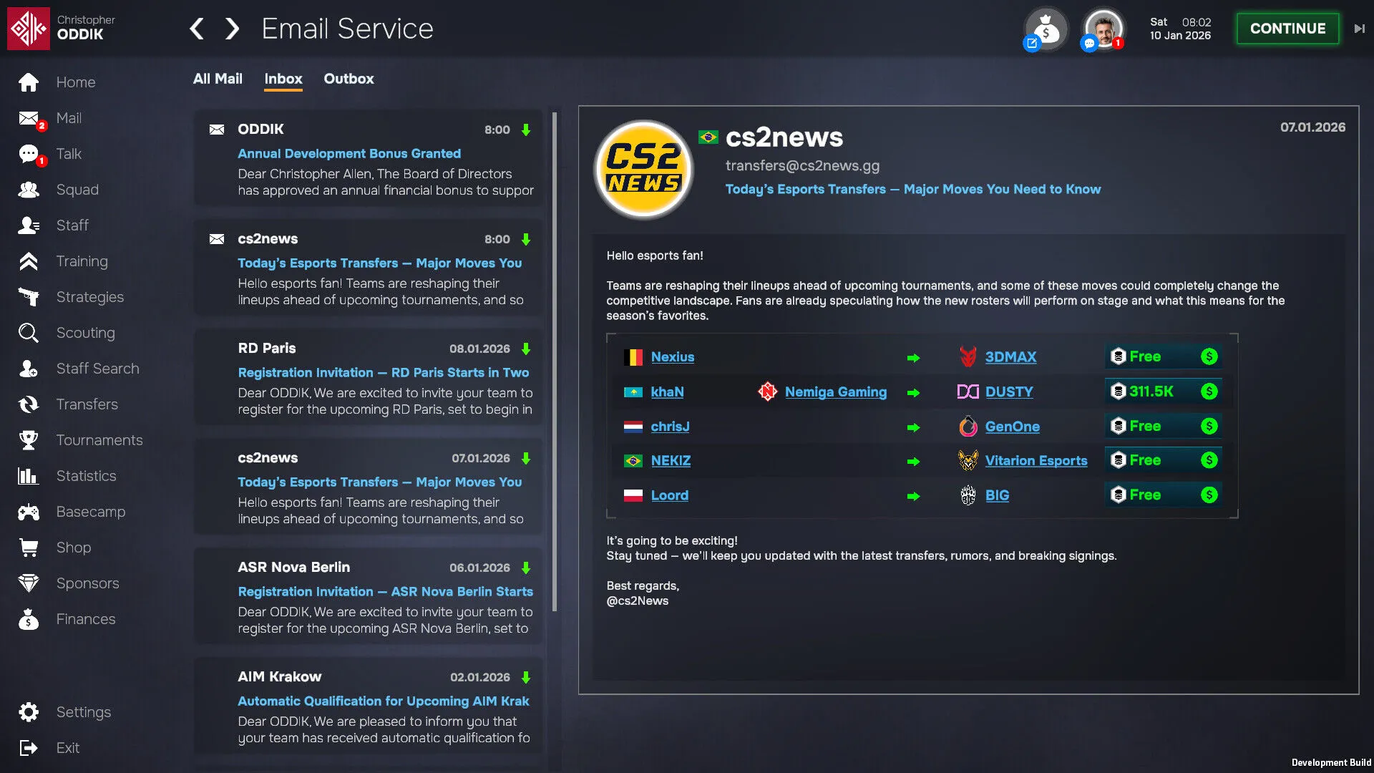Open GenOne team link
Screen dimensions: 1374x773
coord(1012,427)
